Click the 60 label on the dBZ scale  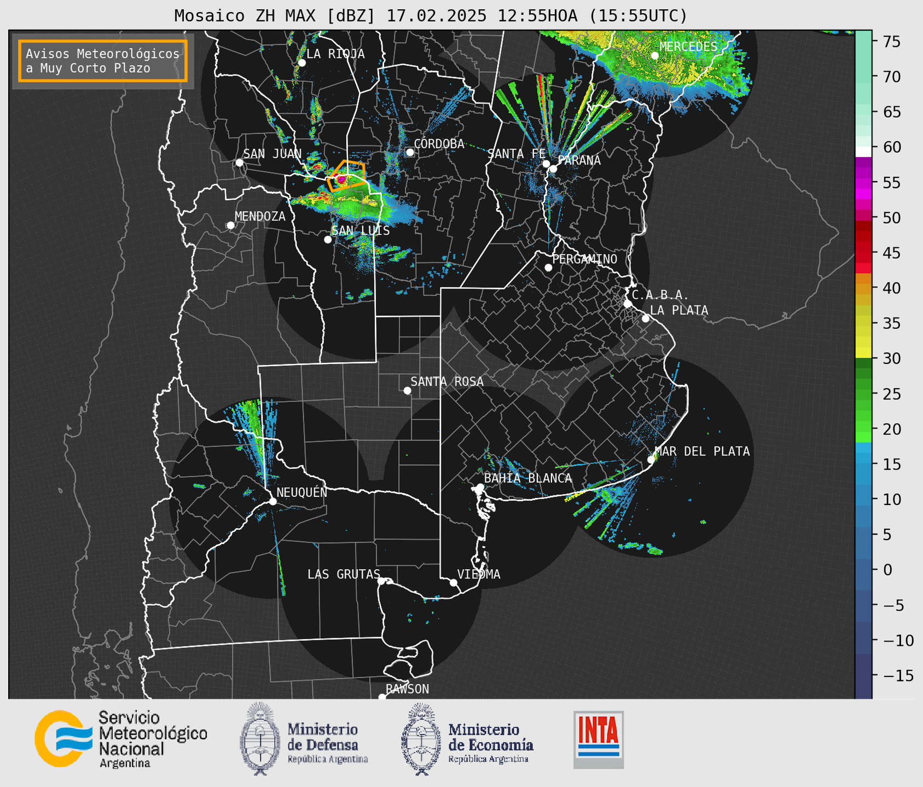click(891, 147)
